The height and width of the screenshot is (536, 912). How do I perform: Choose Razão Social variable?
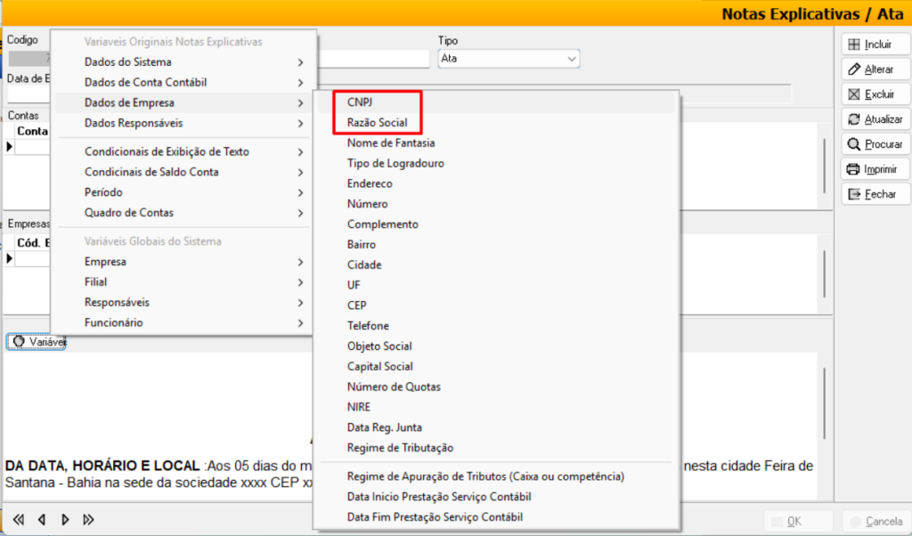379,122
